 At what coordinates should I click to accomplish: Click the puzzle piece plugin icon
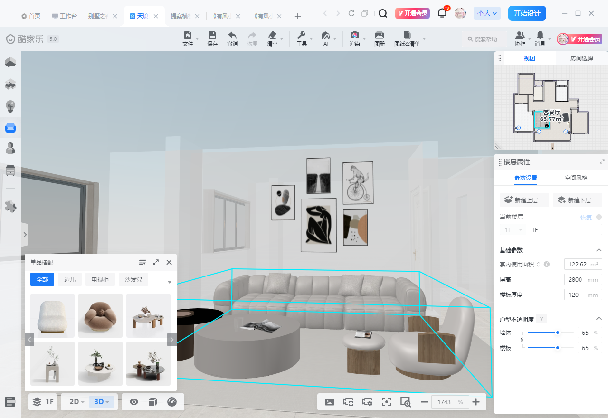click(x=10, y=206)
